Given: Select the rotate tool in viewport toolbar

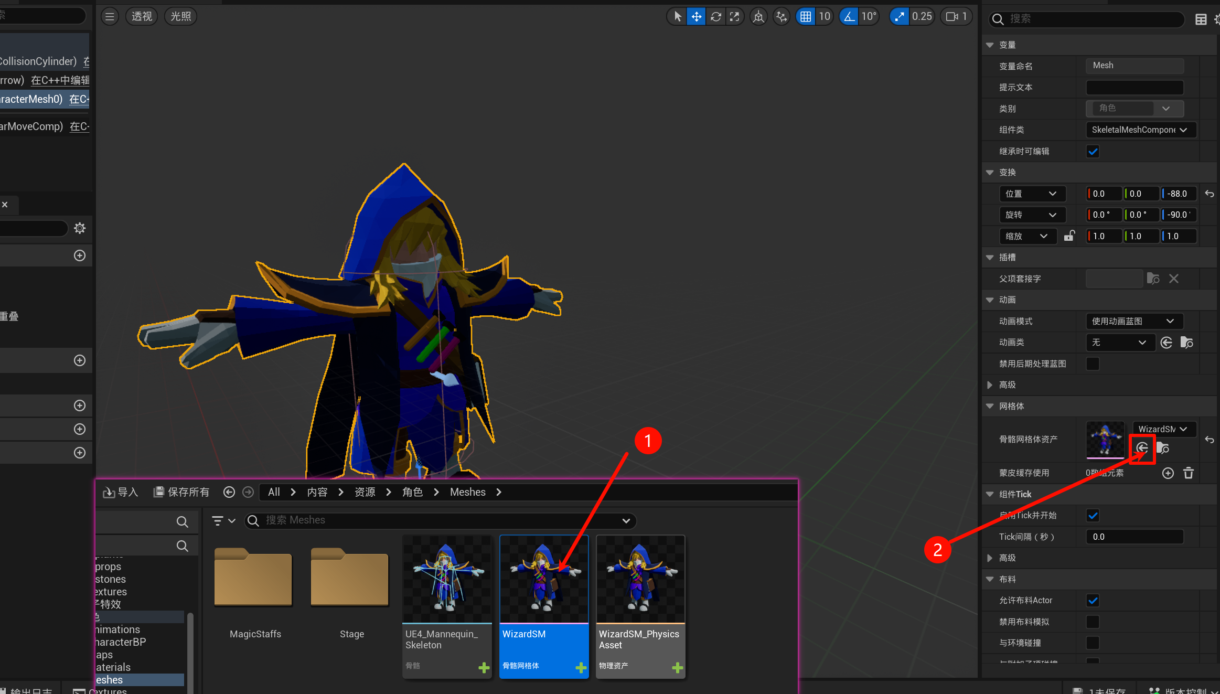Looking at the screenshot, I should (715, 17).
